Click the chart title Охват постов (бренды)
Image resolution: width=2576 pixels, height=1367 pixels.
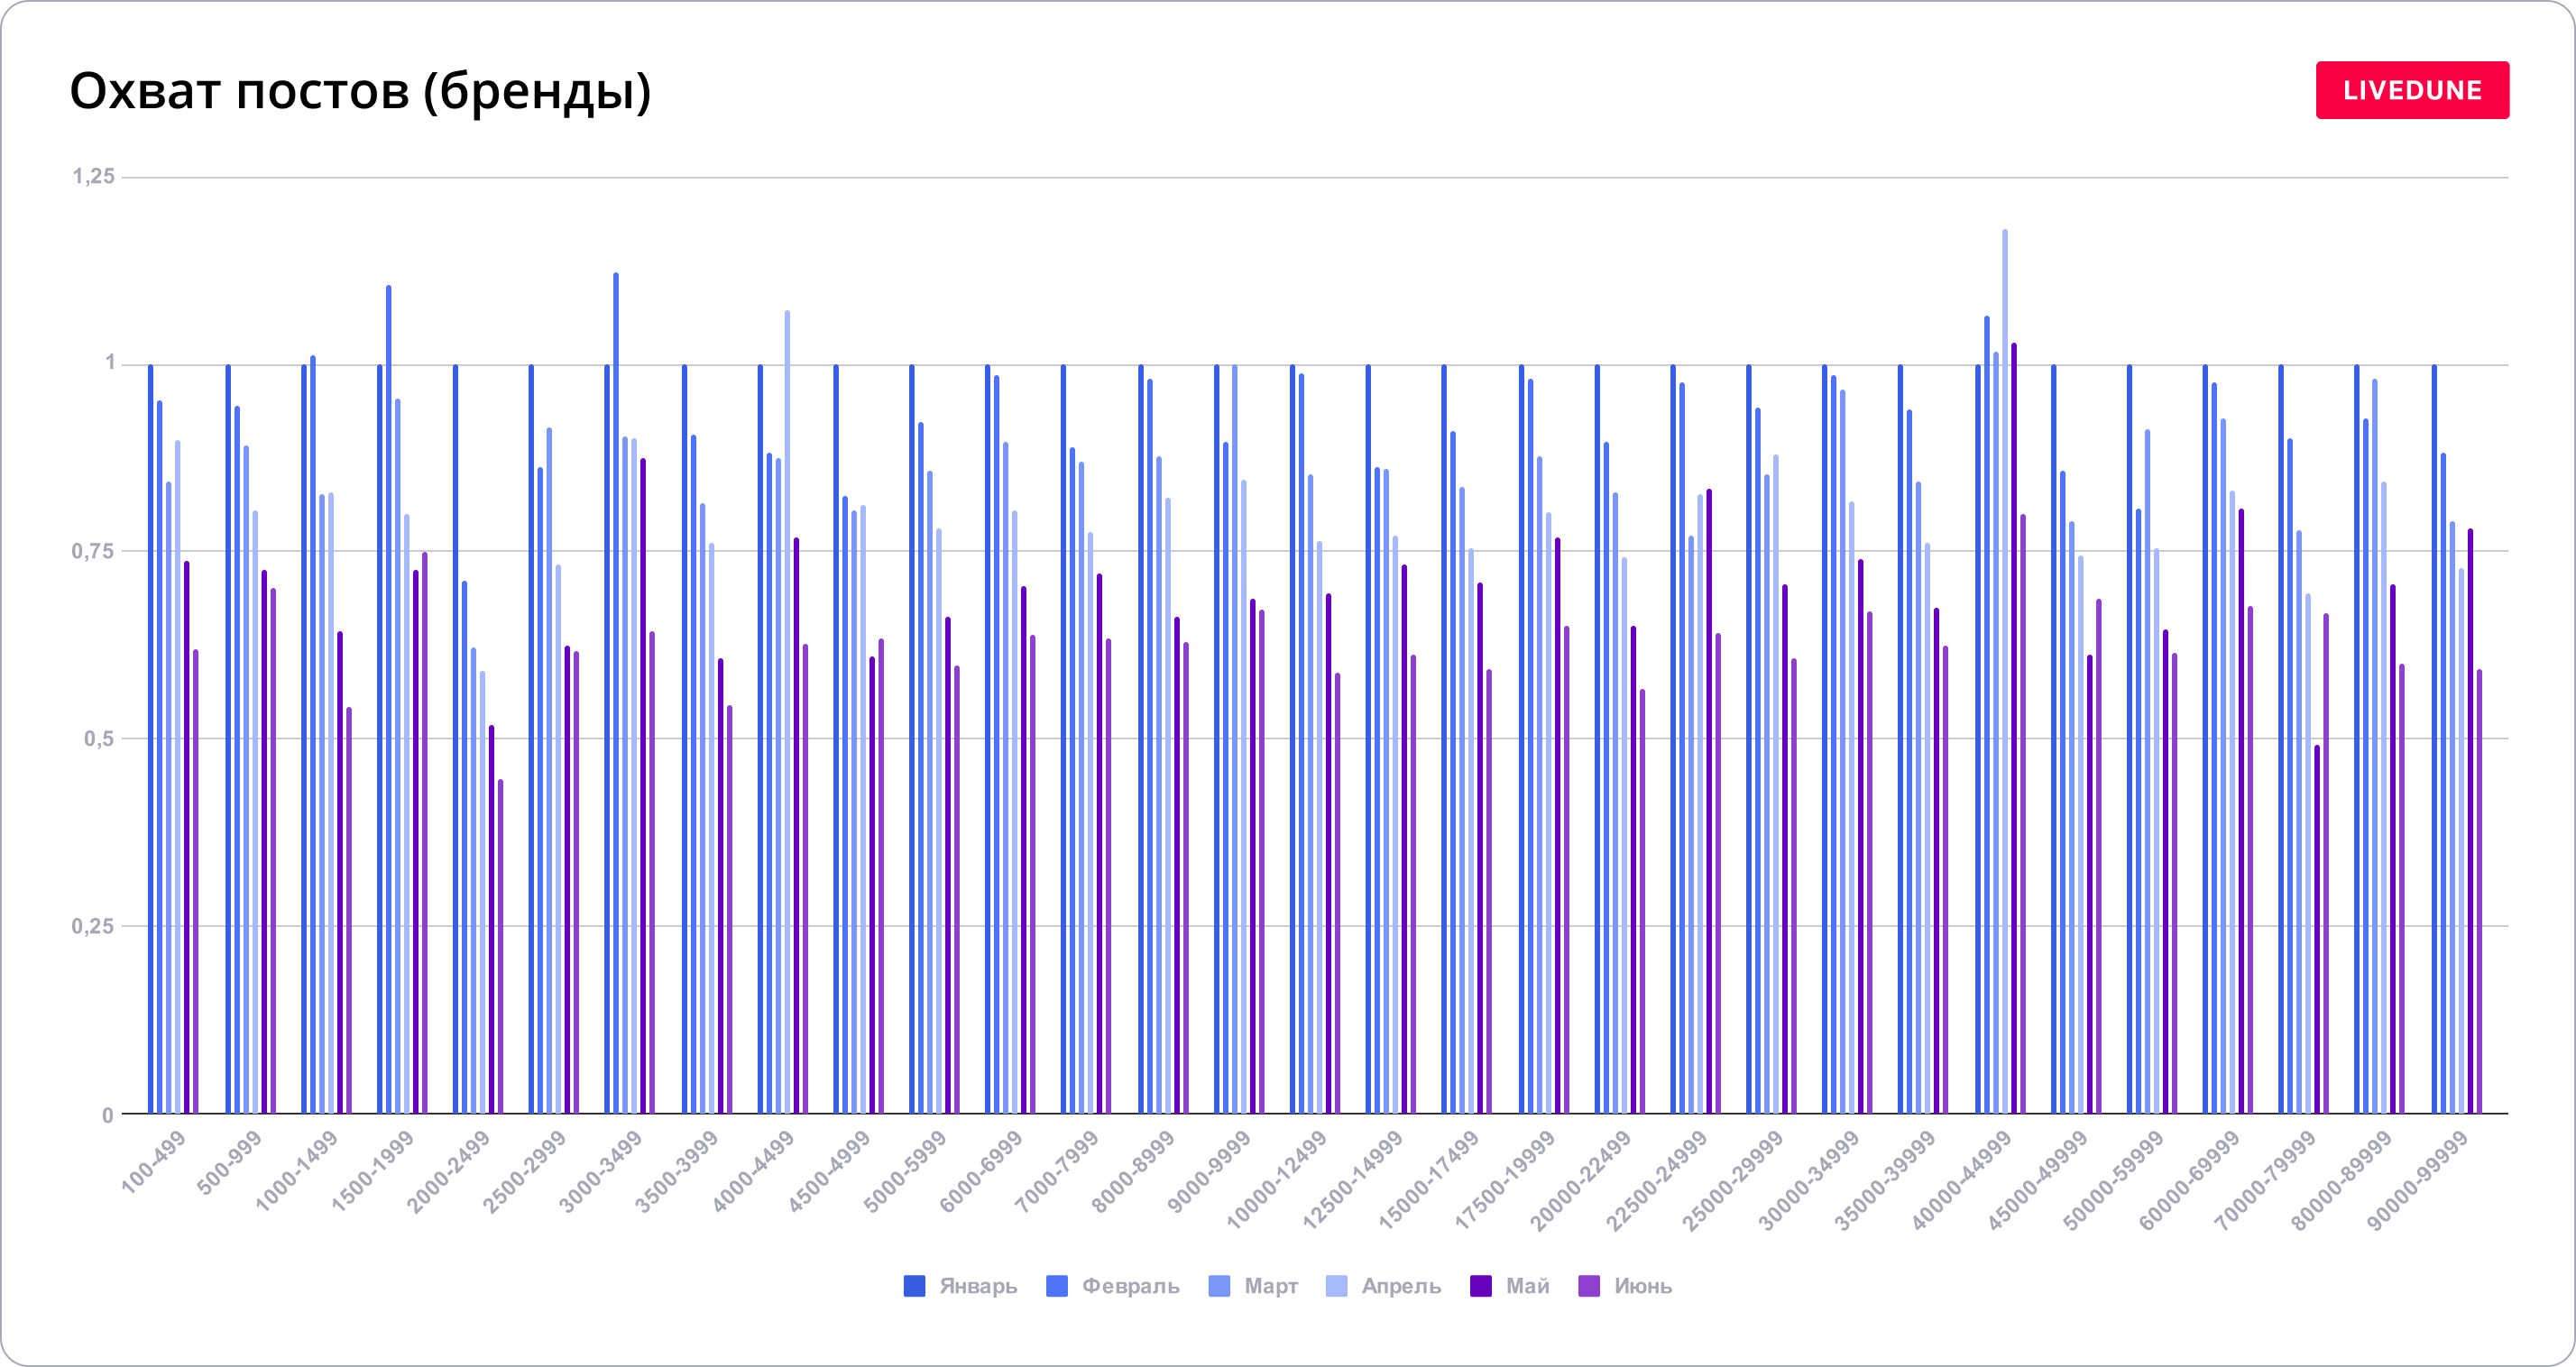tap(360, 91)
